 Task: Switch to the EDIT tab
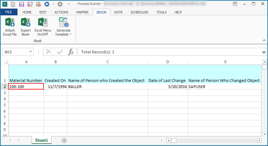coord(43,12)
